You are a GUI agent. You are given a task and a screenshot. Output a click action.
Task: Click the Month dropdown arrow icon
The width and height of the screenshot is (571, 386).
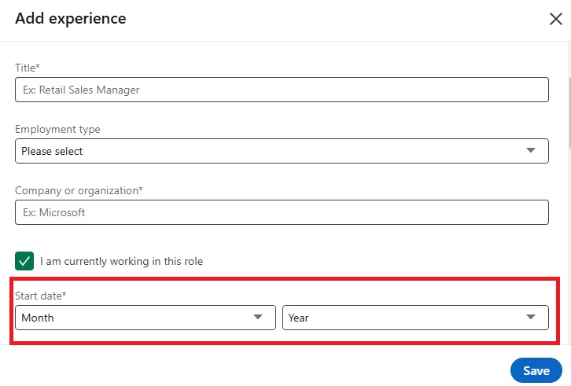click(x=258, y=317)
